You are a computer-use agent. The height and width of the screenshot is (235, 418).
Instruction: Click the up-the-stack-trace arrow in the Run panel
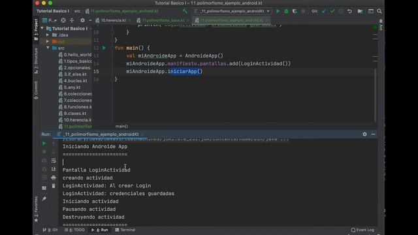click(x=54, y=144)
